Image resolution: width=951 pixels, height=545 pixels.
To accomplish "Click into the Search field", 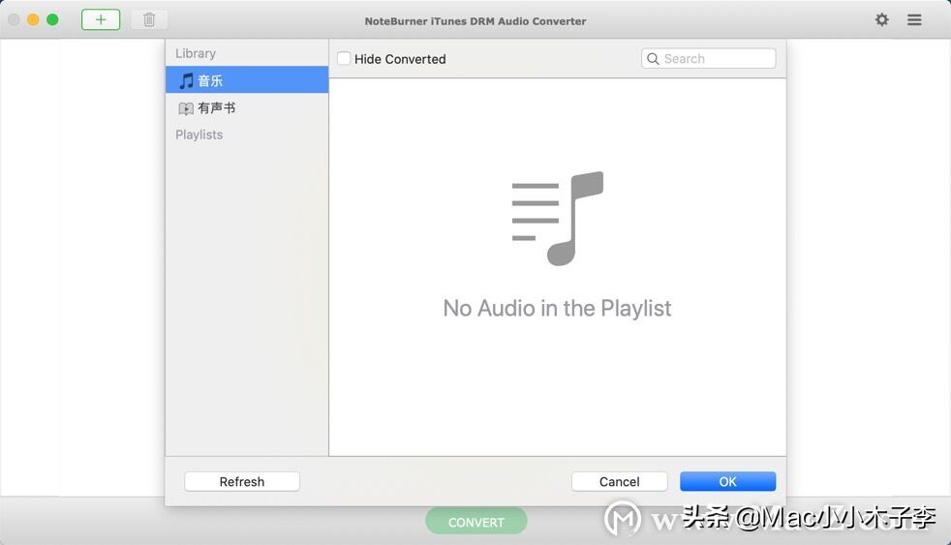I will (x=708, y=59).
